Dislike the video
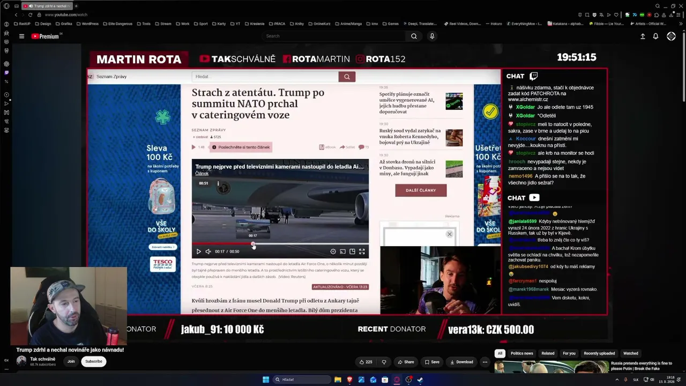Viewport: 686px width, 386px height. pyautogui.click(x=384, y=362)
